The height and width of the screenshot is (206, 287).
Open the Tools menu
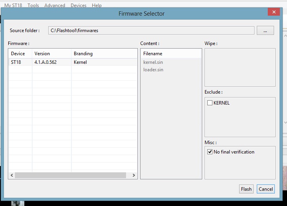[33, 5]
